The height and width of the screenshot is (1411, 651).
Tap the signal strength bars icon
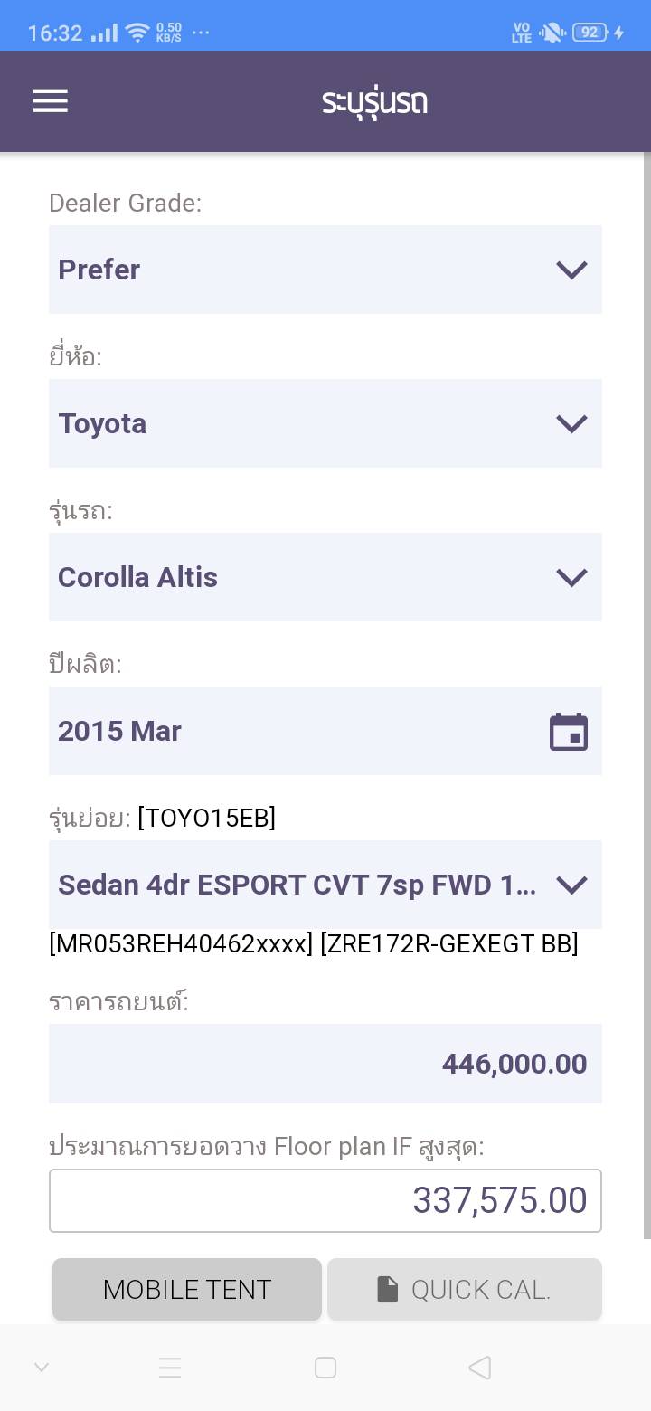point(105,33)
